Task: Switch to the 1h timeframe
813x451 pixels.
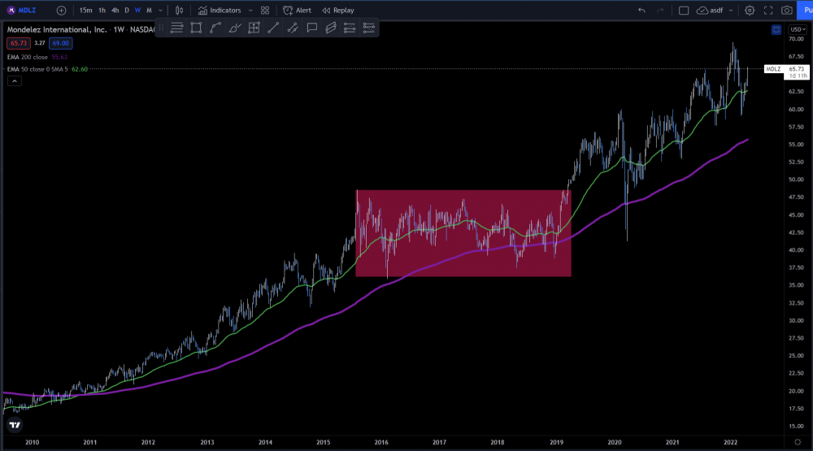Action: [x=102, y=11]
